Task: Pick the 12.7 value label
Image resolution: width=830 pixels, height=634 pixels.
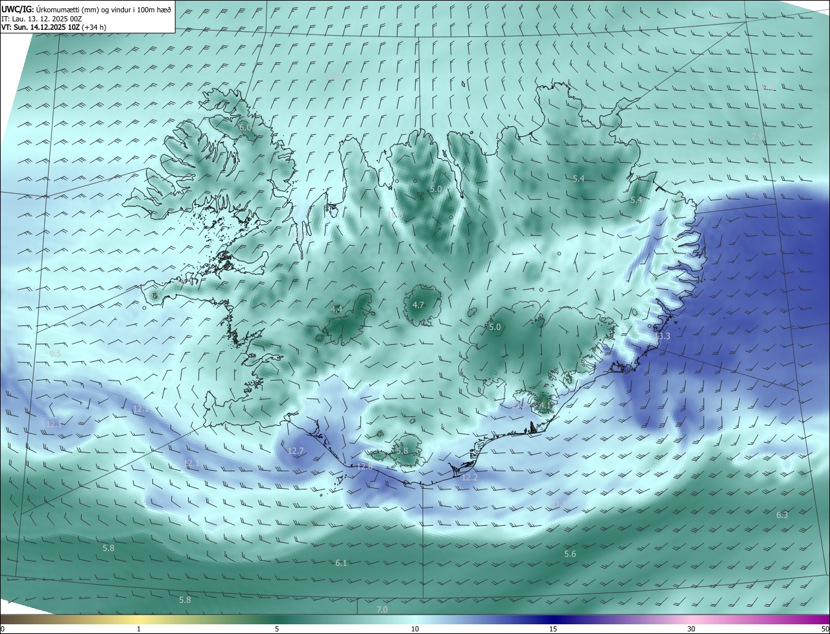Action: pos(296,451)
